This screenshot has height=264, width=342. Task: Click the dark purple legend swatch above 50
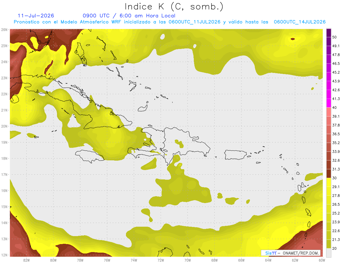tap(329, 33)
